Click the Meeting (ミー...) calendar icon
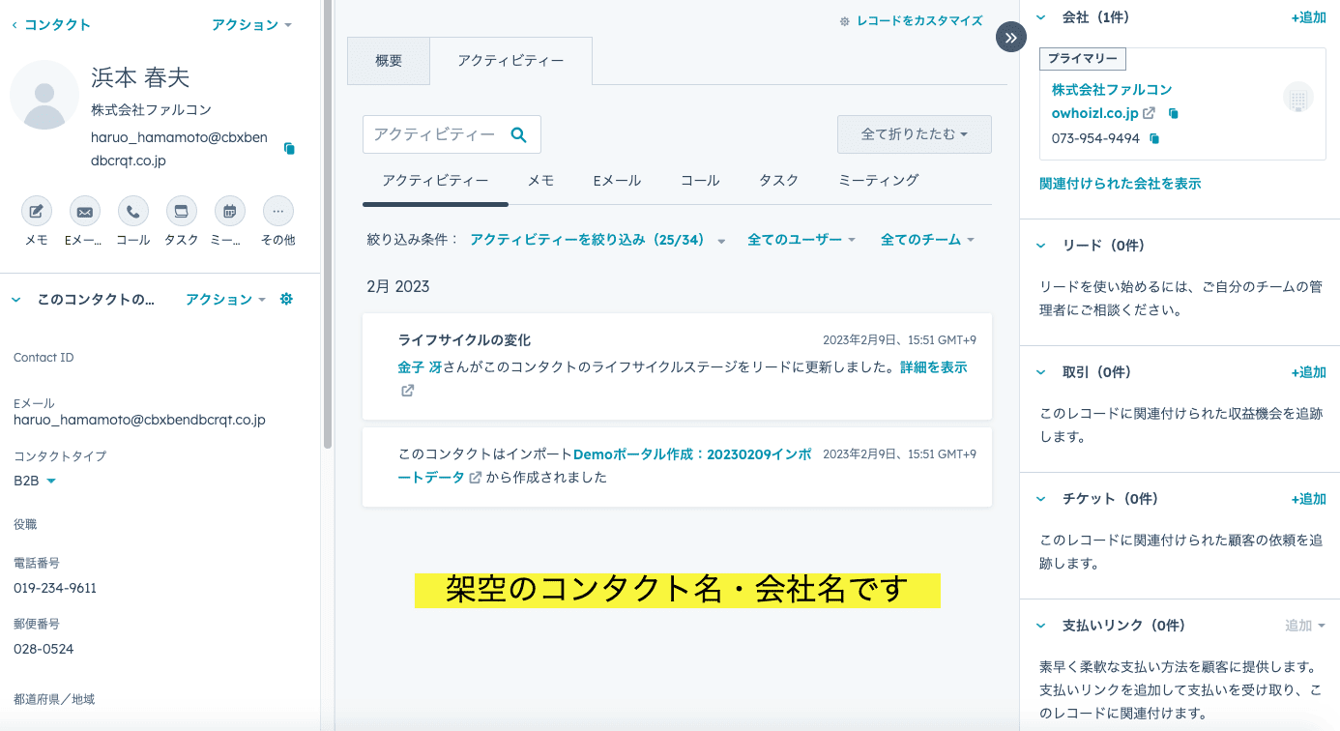This screenshot has width=1340, height=731. pyautogui.click(x=230, y=211)
